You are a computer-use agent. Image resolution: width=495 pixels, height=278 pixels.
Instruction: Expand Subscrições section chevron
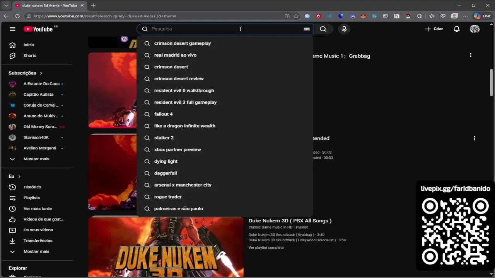point(41,73)
